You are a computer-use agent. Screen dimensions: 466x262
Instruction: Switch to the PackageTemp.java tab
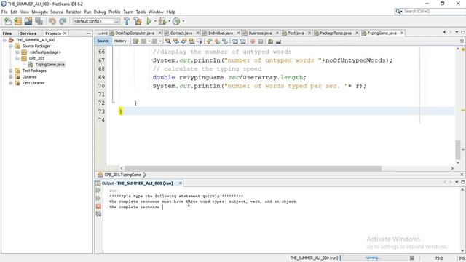click(335, 33)
